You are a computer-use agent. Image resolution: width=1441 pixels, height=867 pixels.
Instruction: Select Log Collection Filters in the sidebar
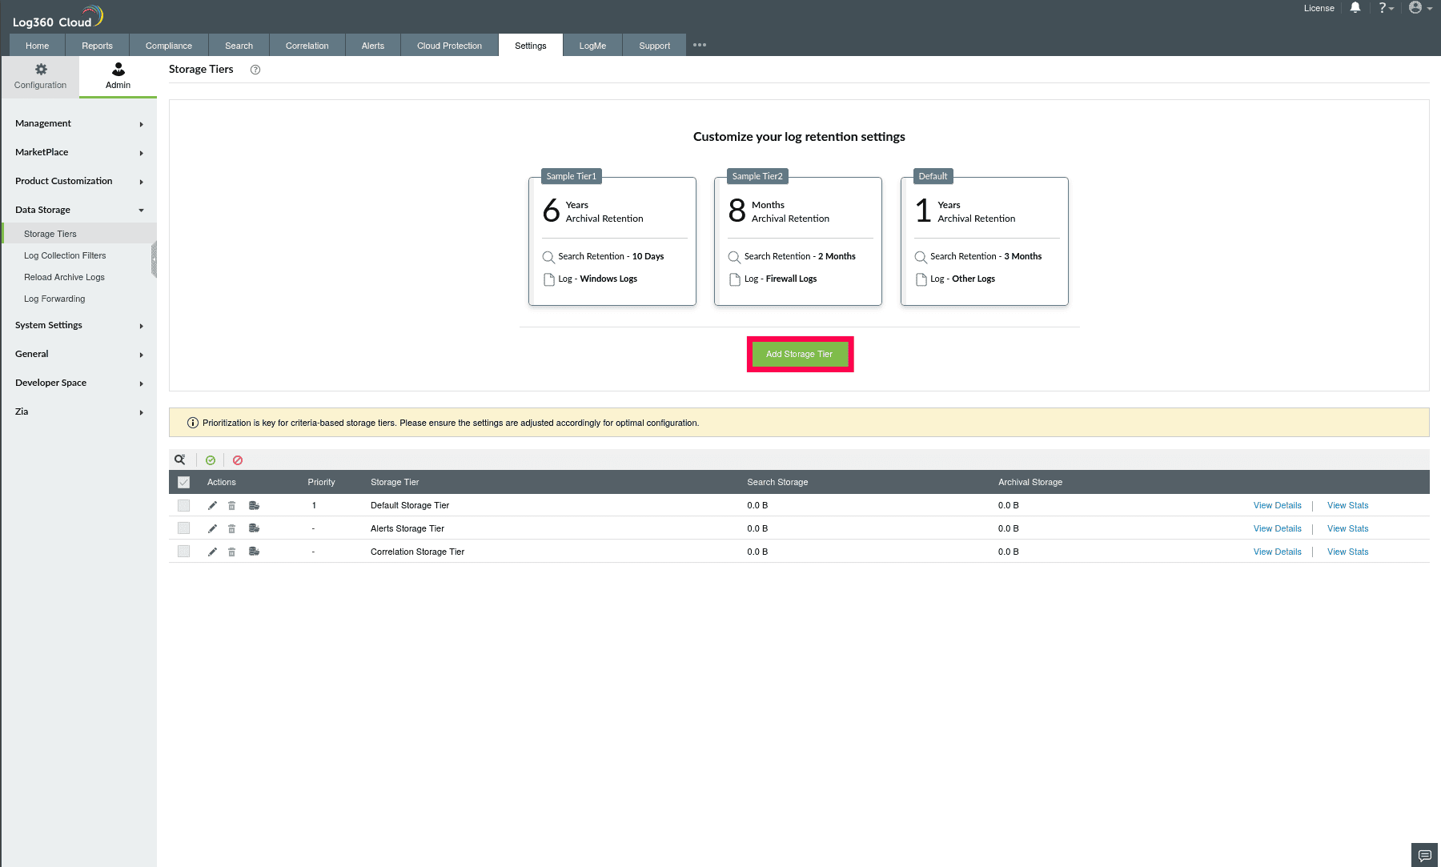pos(65,255)
